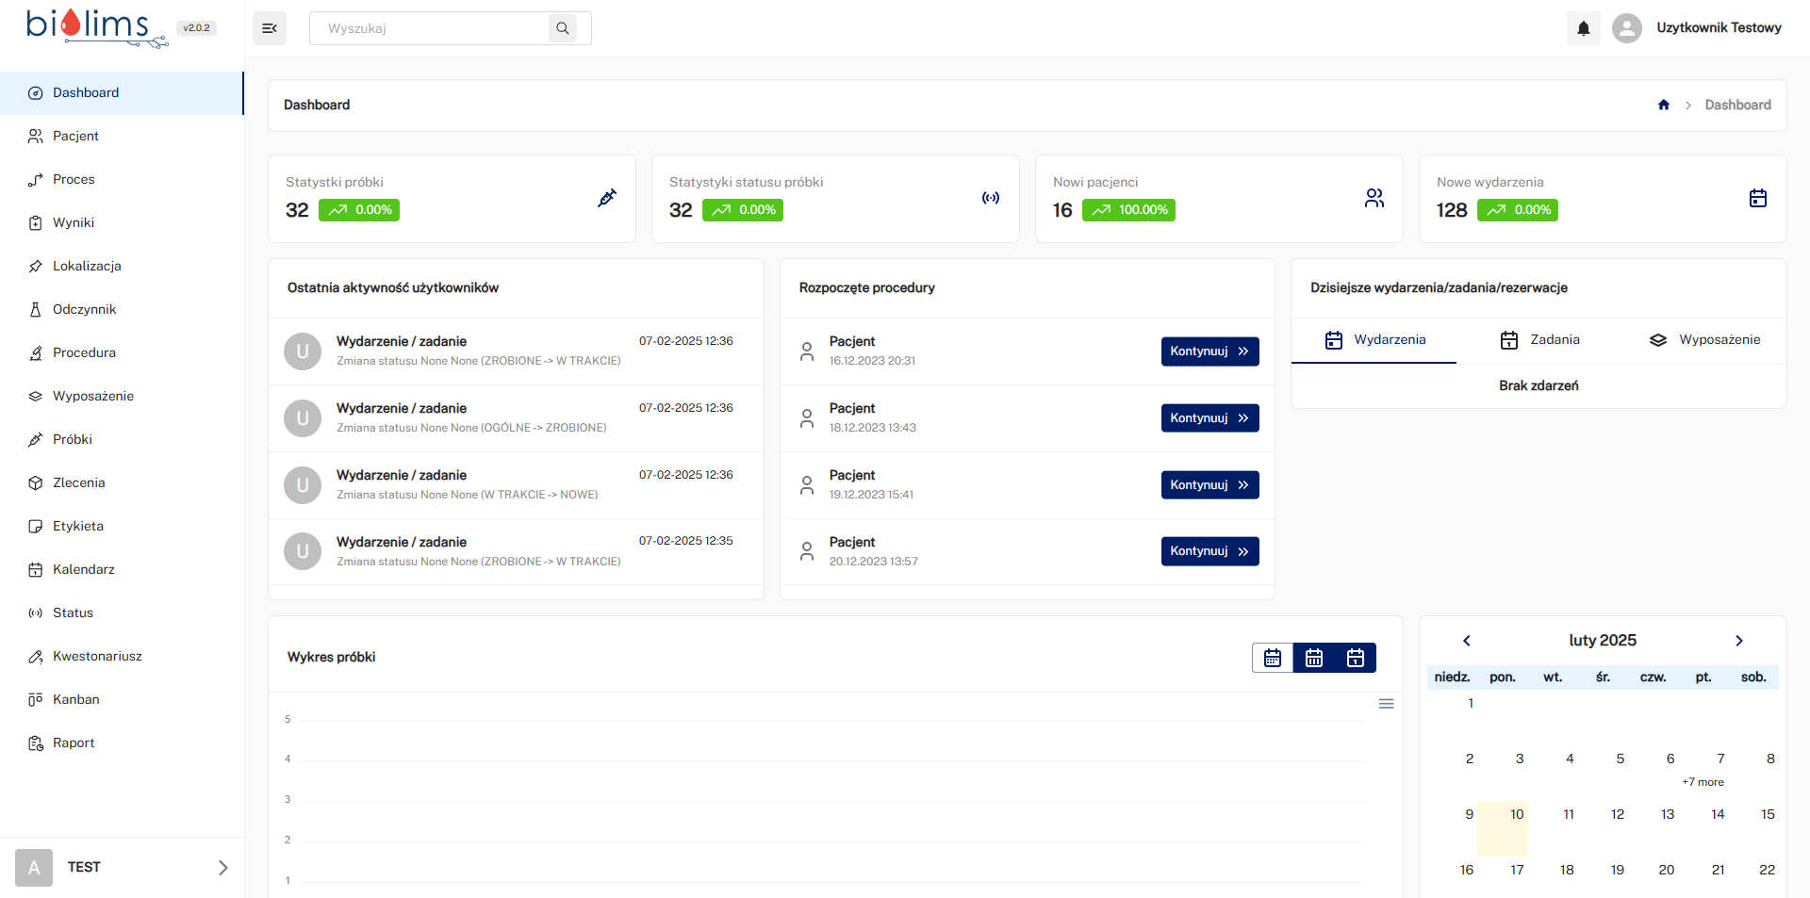Toggle the sidebar collapse button
This screenshot has height=898, width=1810.
270,28
